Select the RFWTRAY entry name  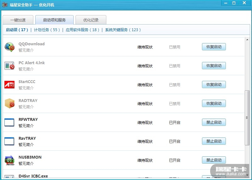point(28,119)
